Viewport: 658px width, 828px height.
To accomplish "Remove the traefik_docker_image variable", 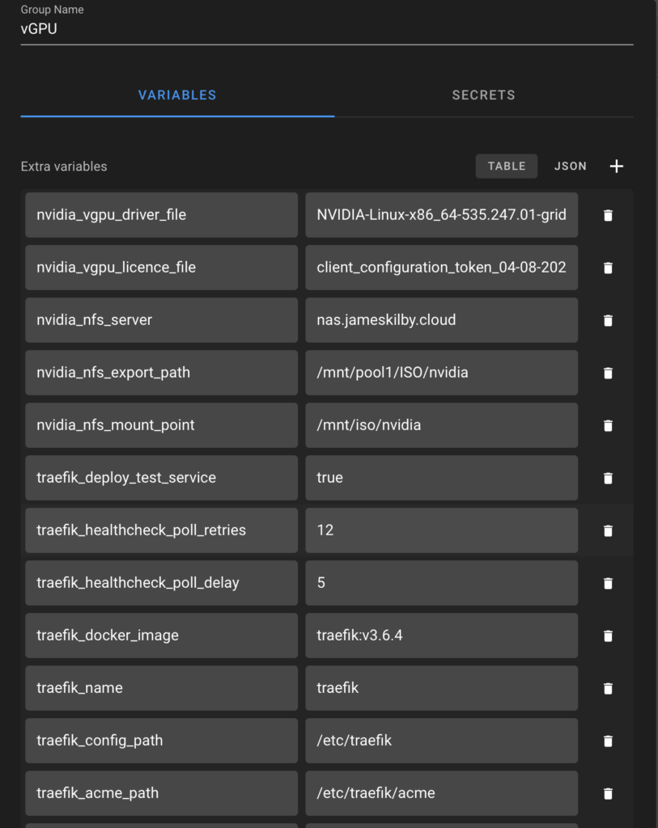I will pyautogui.click(x=608, y=636).
